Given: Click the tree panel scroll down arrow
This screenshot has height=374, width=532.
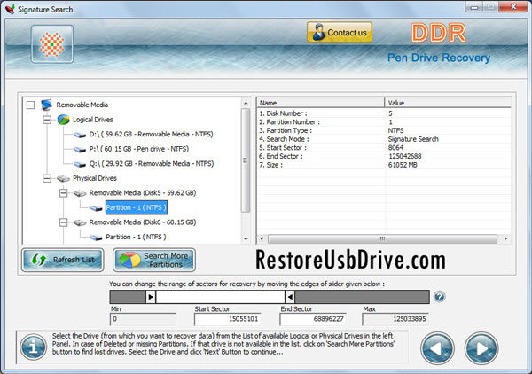Looking at the screenshot, I should 246,238.
